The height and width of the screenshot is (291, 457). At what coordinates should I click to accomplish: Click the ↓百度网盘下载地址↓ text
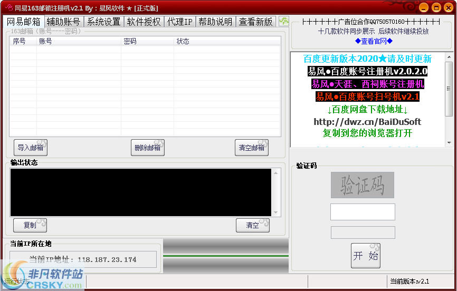click(x=367, y=110)
